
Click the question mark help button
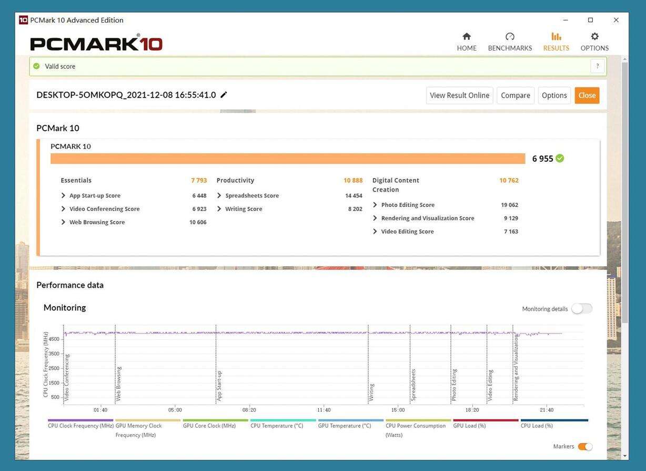pos(598,66)
